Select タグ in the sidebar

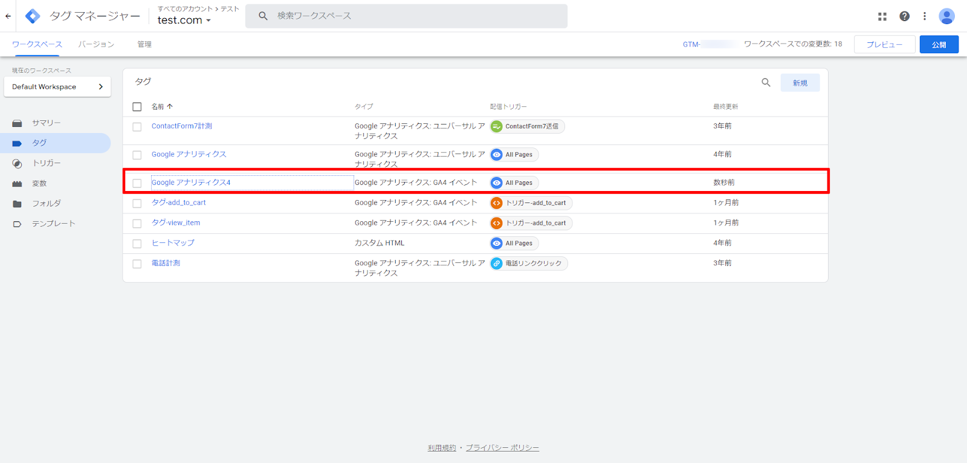[55, 143]
